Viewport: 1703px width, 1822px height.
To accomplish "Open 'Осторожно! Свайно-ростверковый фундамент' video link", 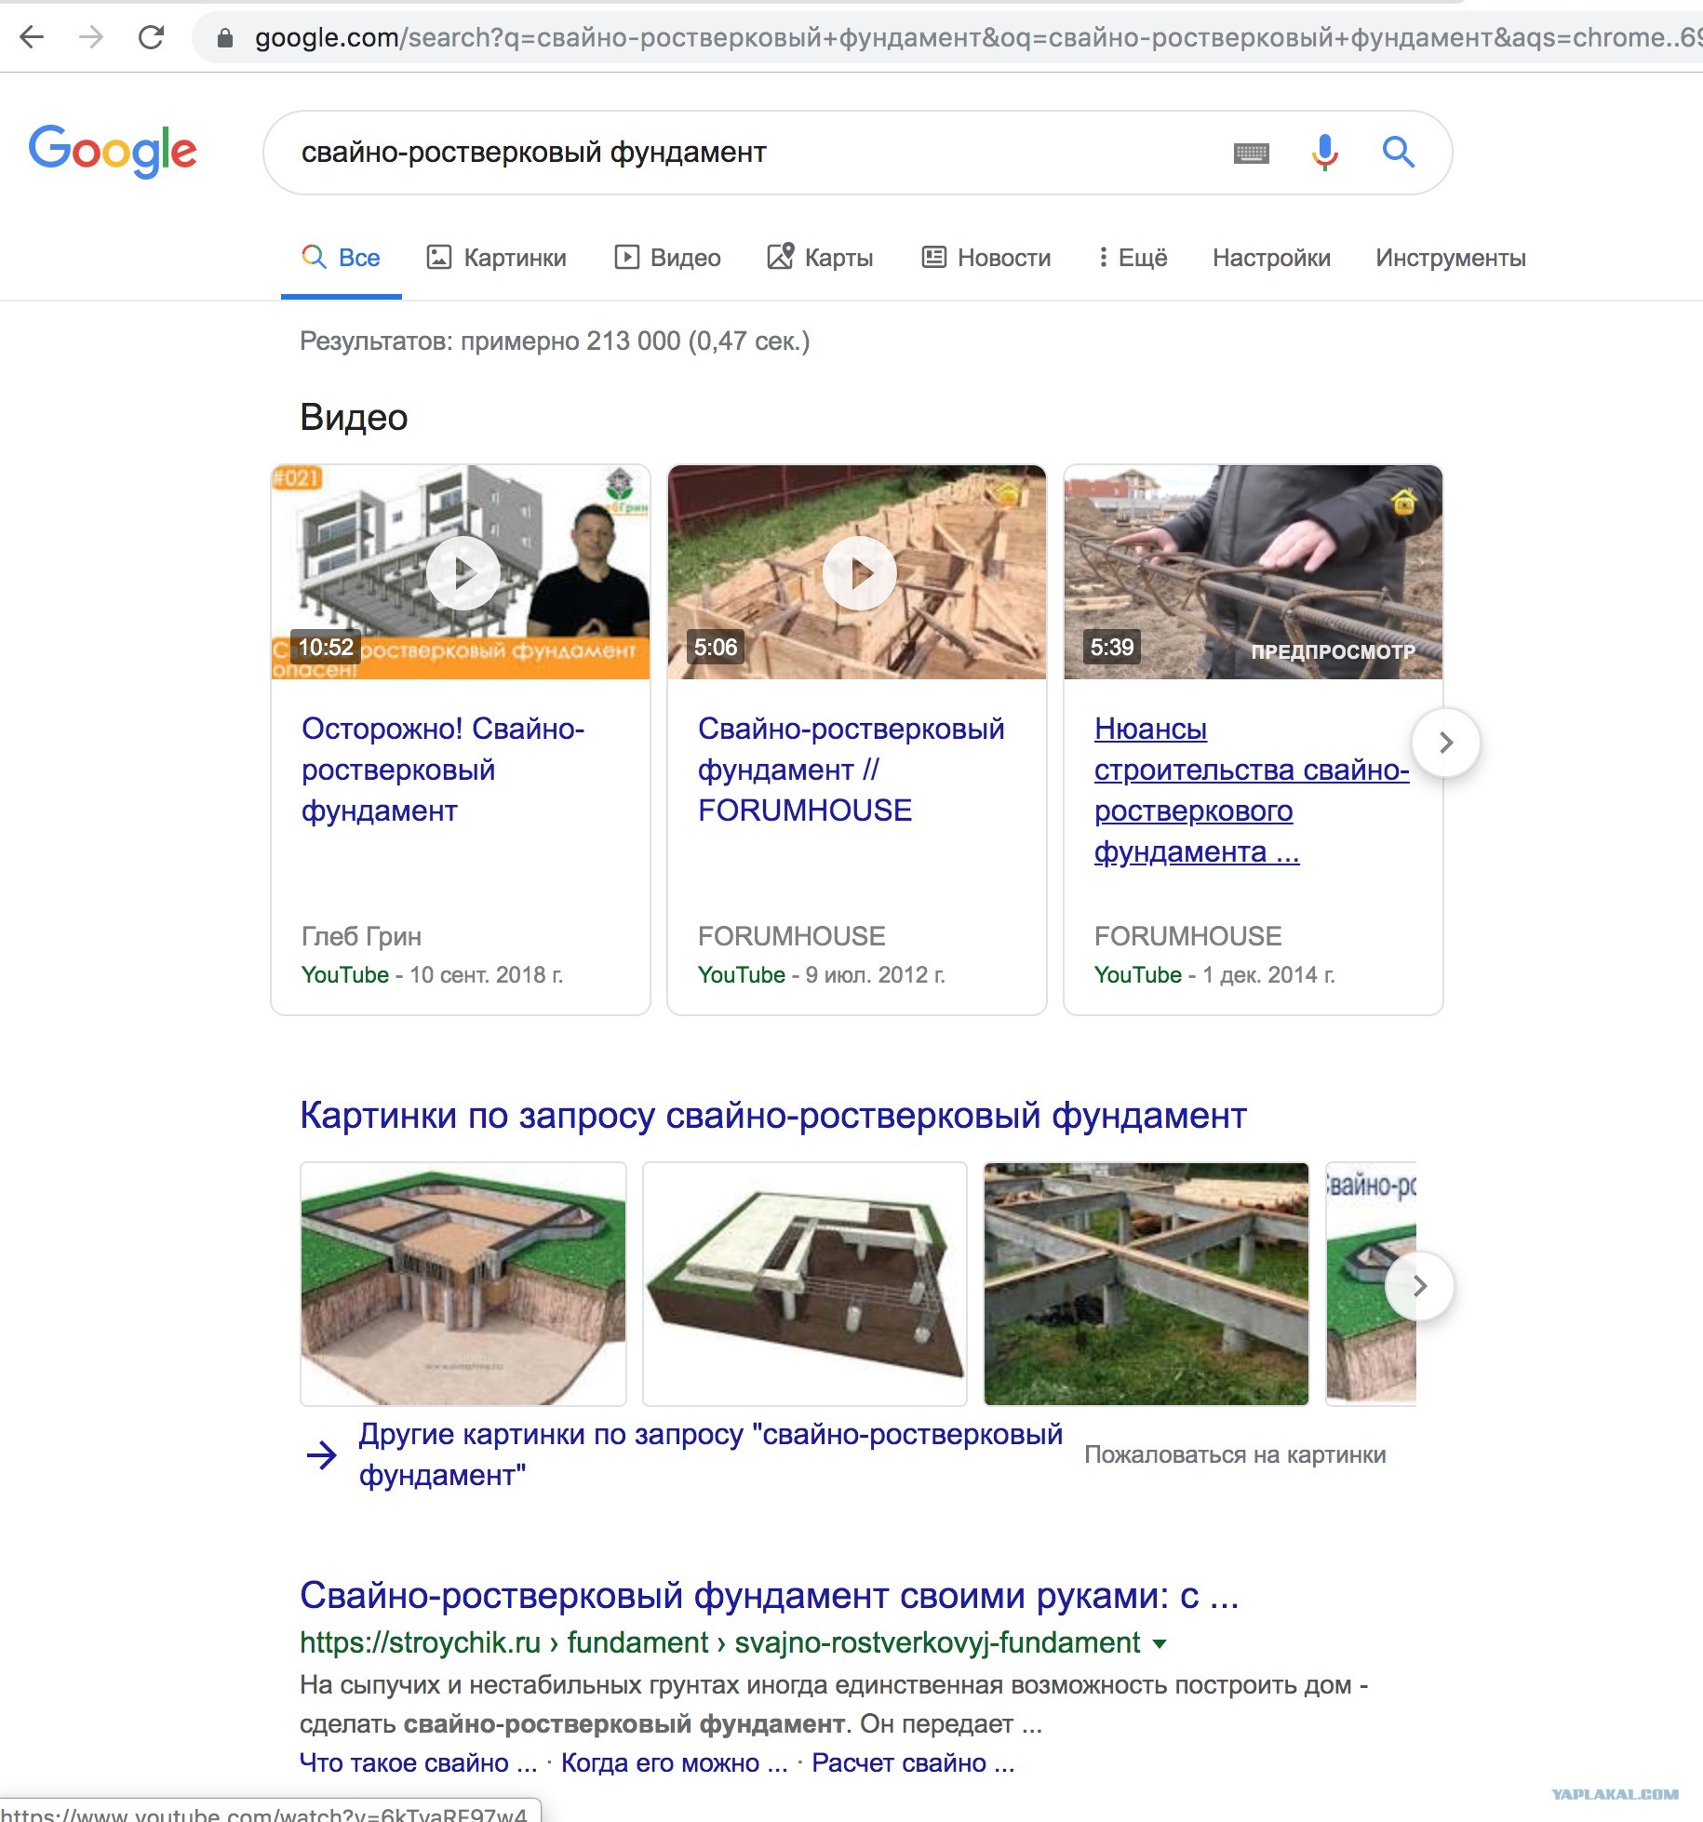I will click(x=443, y=770).
